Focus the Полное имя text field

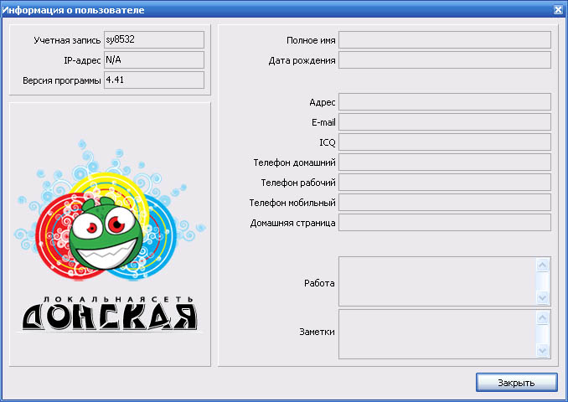pos(444,40)
